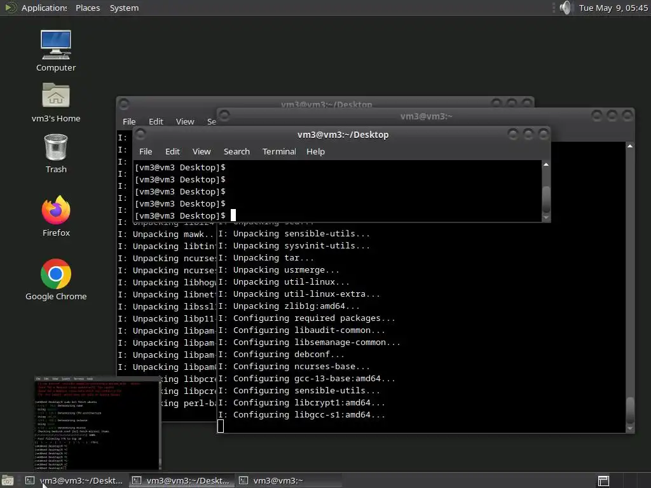Screen dimensions: 651x488
Task: Open the Applications menu
Action: tap(44, 8)
